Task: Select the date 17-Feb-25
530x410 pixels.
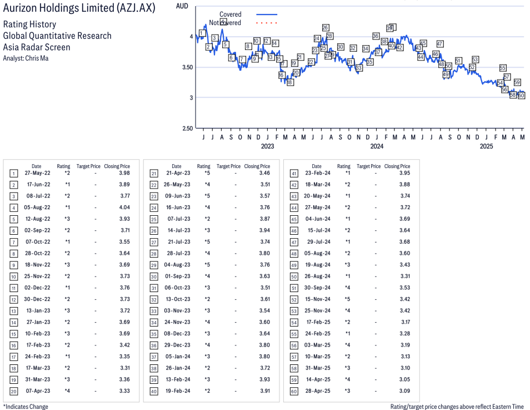Action: tap(318, 322)
